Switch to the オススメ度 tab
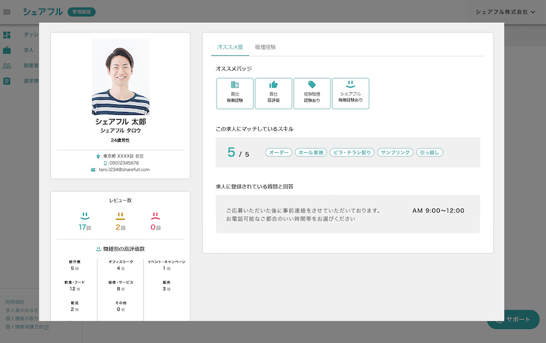 tap(230, 47)
